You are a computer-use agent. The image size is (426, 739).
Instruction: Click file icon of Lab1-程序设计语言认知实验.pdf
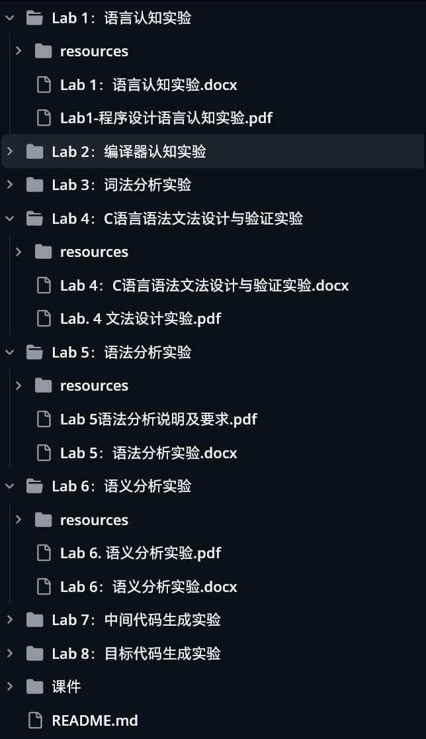click(x=44, y=118)
